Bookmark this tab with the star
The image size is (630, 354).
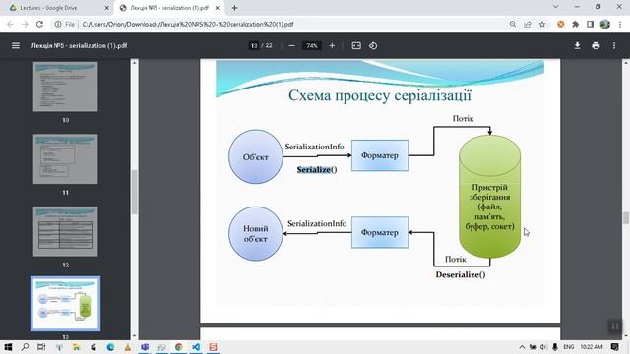pos(542,24)
